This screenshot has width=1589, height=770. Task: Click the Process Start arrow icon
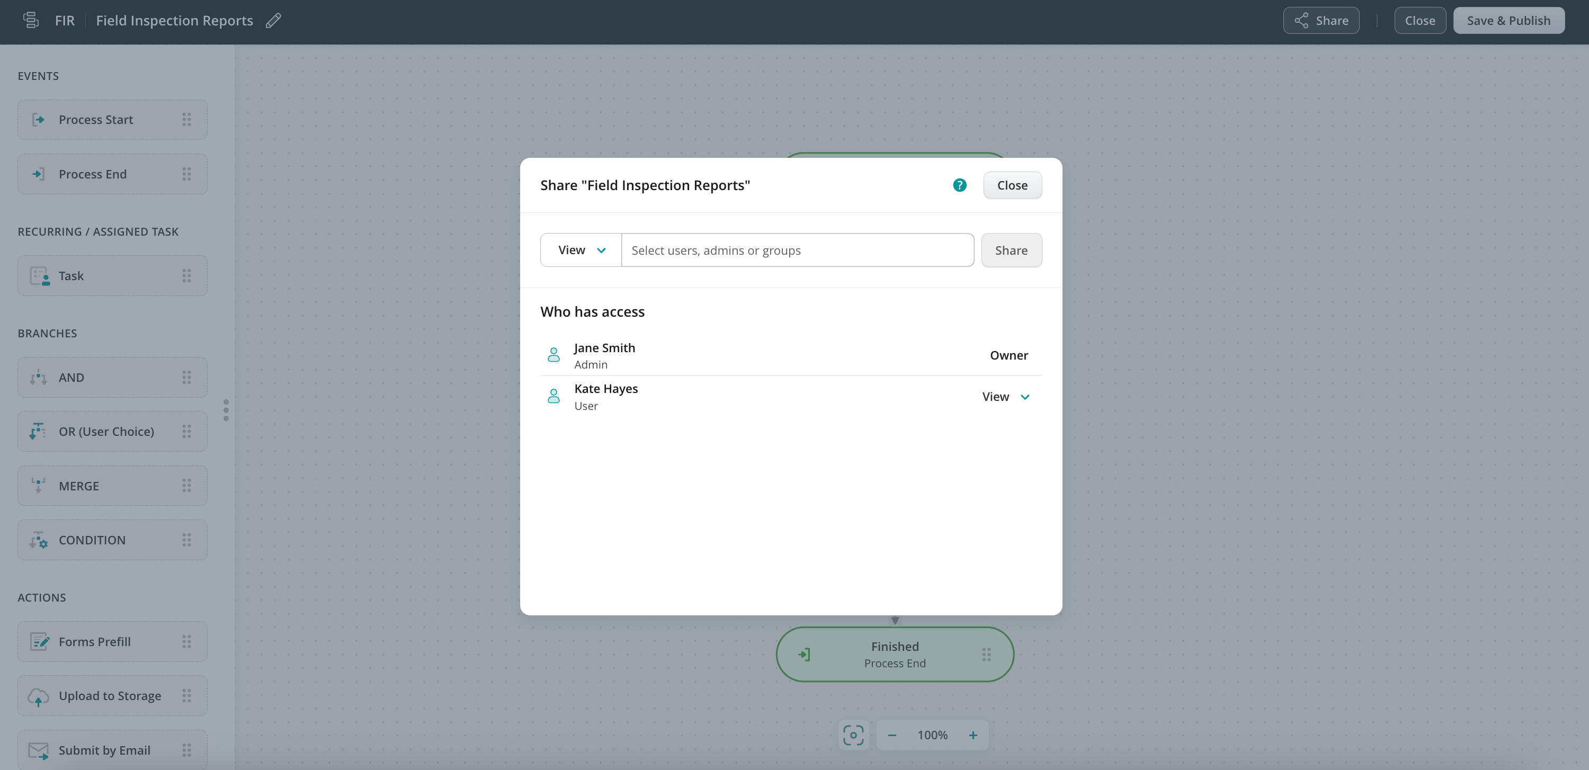click(38, 120)
